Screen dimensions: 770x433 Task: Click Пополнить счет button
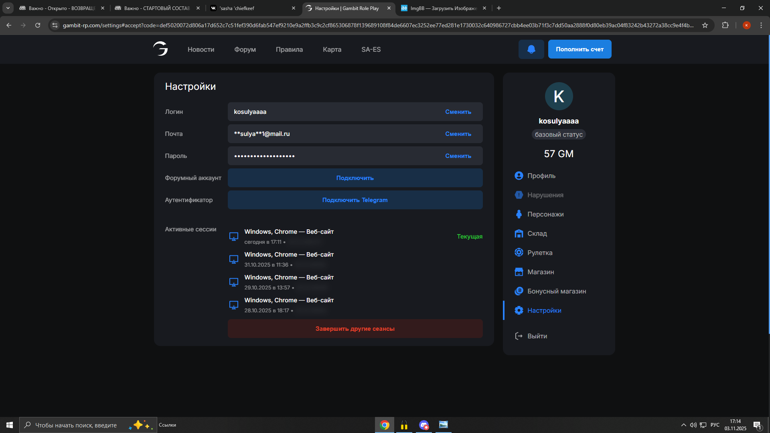[x=580, y=49]
